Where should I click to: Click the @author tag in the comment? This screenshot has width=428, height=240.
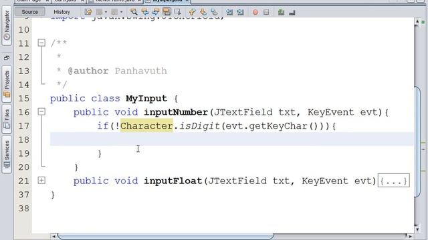88,71
